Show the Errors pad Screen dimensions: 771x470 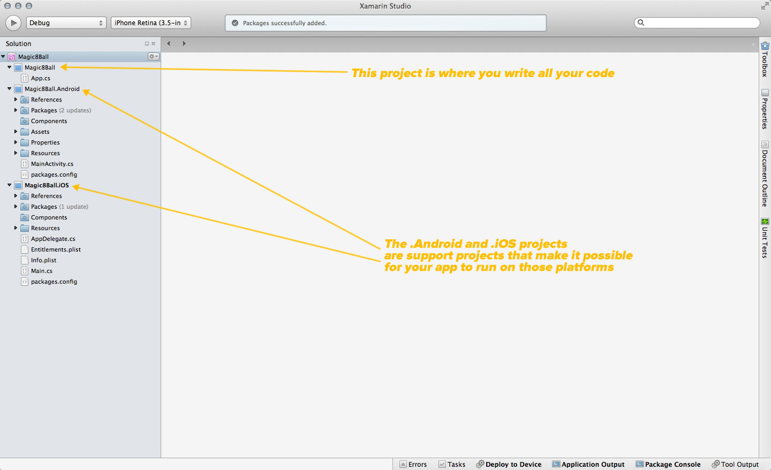[413, 464]
